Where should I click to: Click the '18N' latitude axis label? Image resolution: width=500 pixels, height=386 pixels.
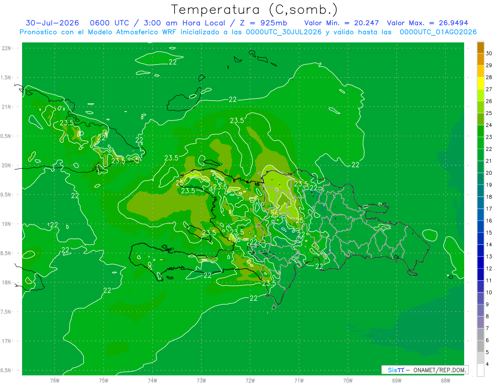pos(7,282)
